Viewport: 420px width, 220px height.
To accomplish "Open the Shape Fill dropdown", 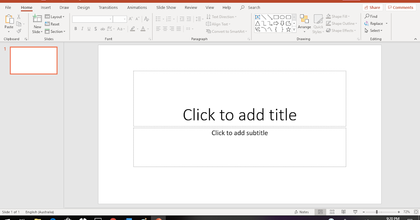I will point(337,16).
